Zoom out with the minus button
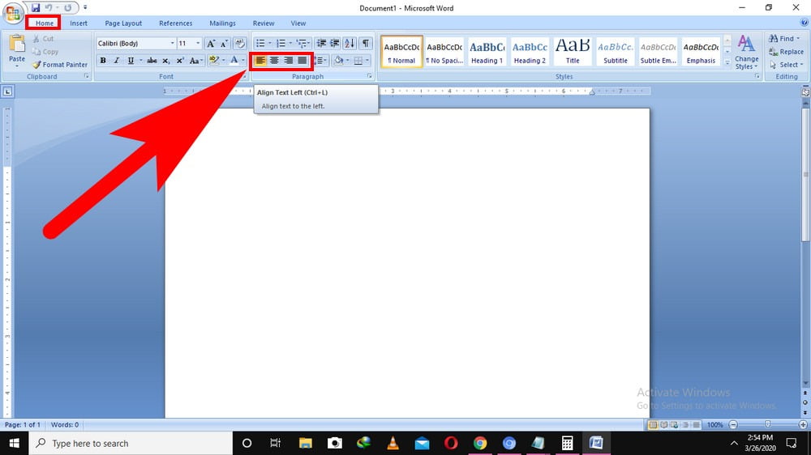Screen dimensions: 811x455 click(x=733, y=424)
